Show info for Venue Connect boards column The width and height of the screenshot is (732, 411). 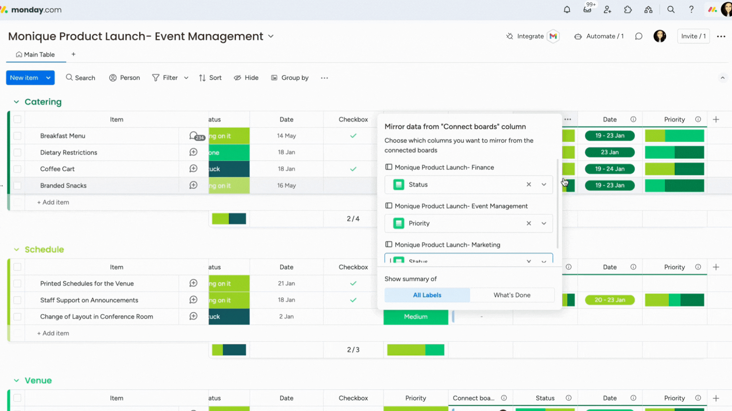coord(504,398)
